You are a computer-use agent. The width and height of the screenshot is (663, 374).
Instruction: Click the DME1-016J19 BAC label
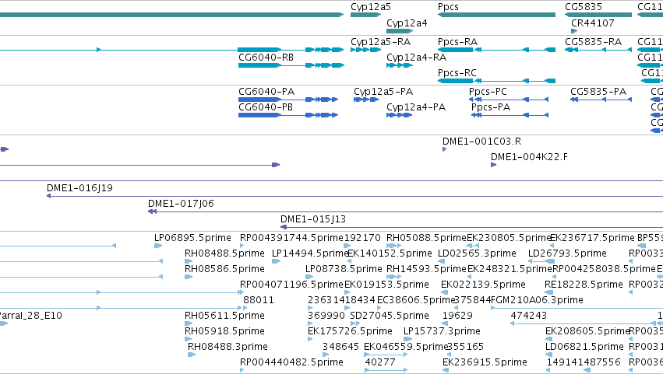coord(79,188)
